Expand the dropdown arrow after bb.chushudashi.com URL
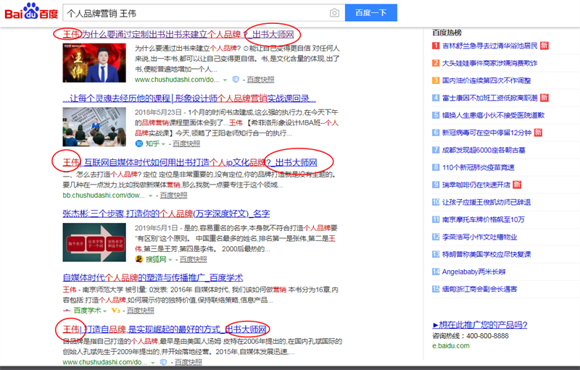The image size is (580, 370). point(150,195)
